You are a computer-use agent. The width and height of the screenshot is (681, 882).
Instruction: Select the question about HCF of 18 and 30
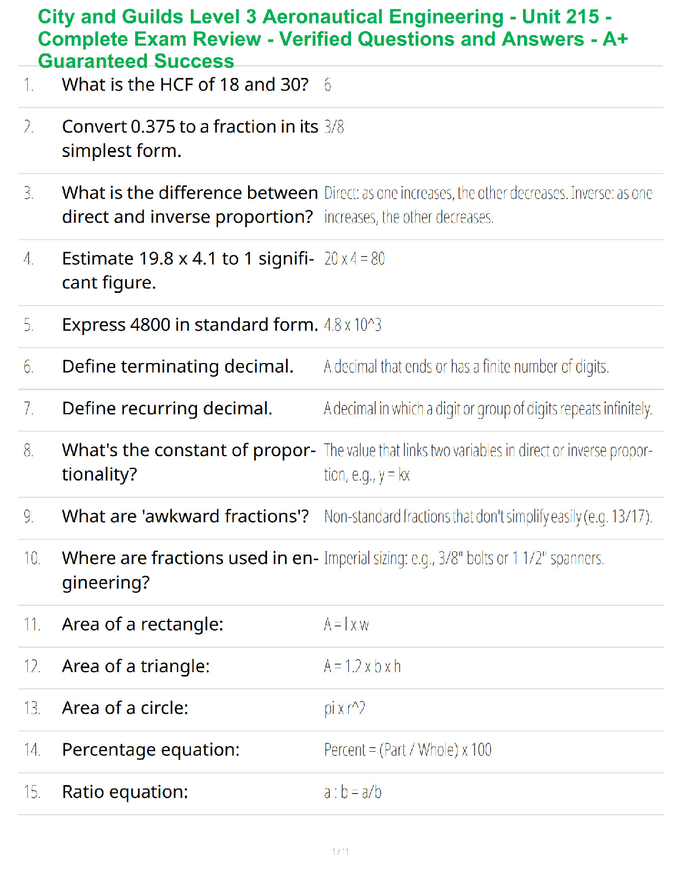(x=185, y=85)
